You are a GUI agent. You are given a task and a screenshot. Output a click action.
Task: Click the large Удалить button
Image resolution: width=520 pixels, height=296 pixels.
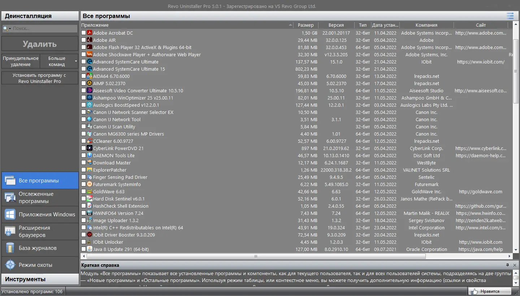(x=40, y=44)
